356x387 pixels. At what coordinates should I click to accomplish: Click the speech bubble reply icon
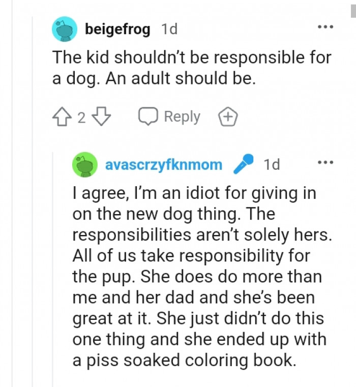148,117
